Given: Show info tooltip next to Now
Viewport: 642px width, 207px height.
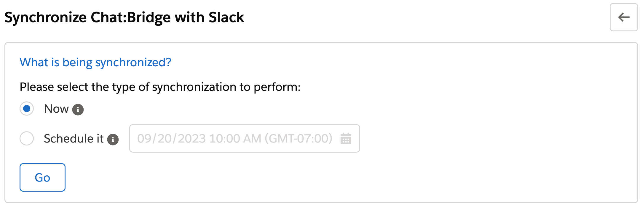Looking at the screenshot, I should [x=78, y=110].
